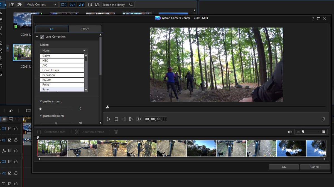Show only audio files in library
Screen dimensions: 334x187
tap(81, 4)
